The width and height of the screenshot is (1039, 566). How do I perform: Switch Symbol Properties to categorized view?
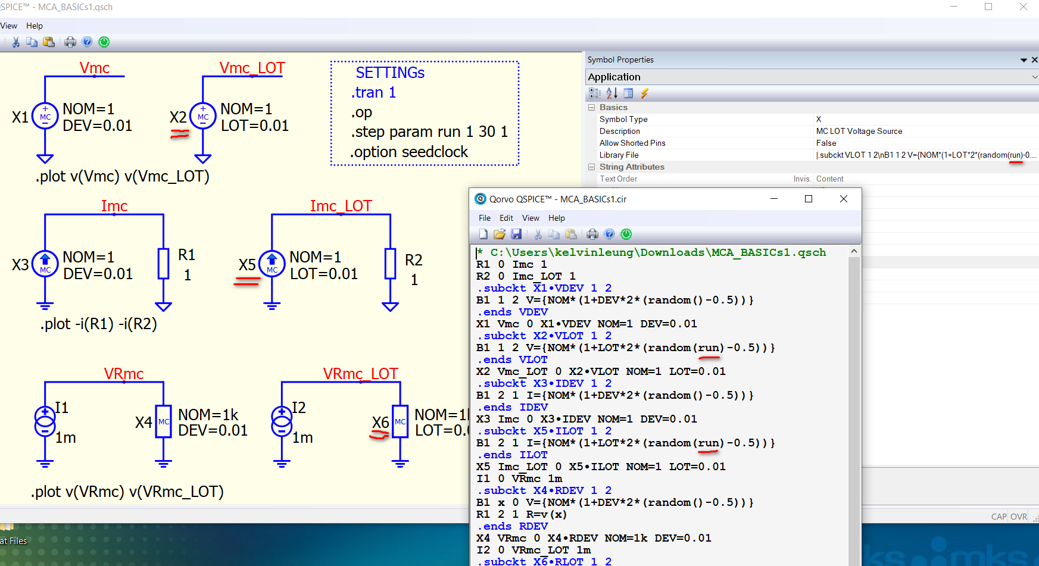pos(595,93)
